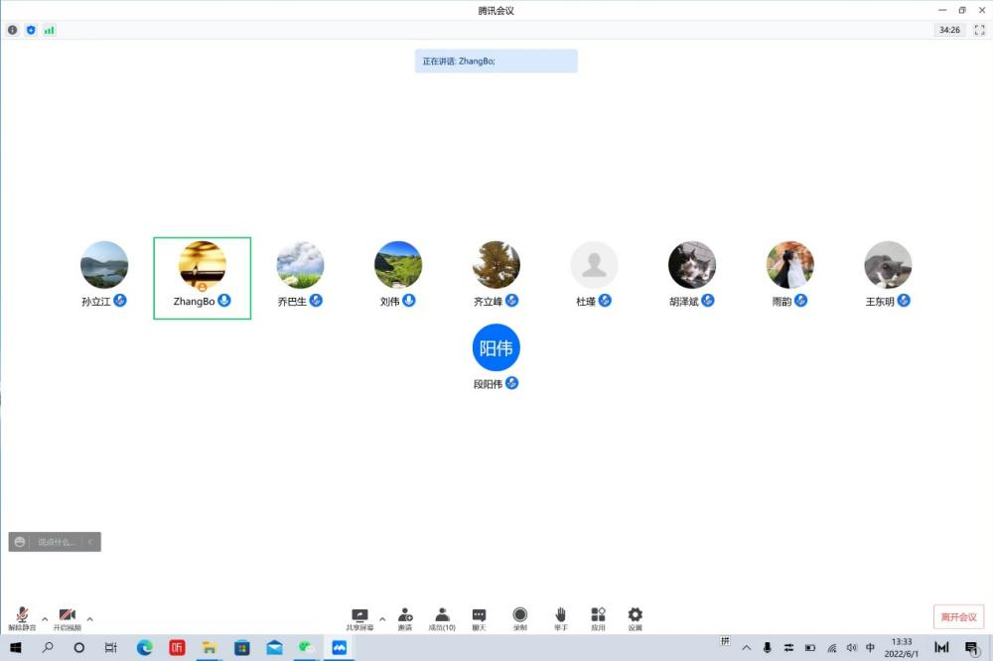
Task: Open the Apps (应用) icon
Action: pyautogui.click(x=598, y=617)
